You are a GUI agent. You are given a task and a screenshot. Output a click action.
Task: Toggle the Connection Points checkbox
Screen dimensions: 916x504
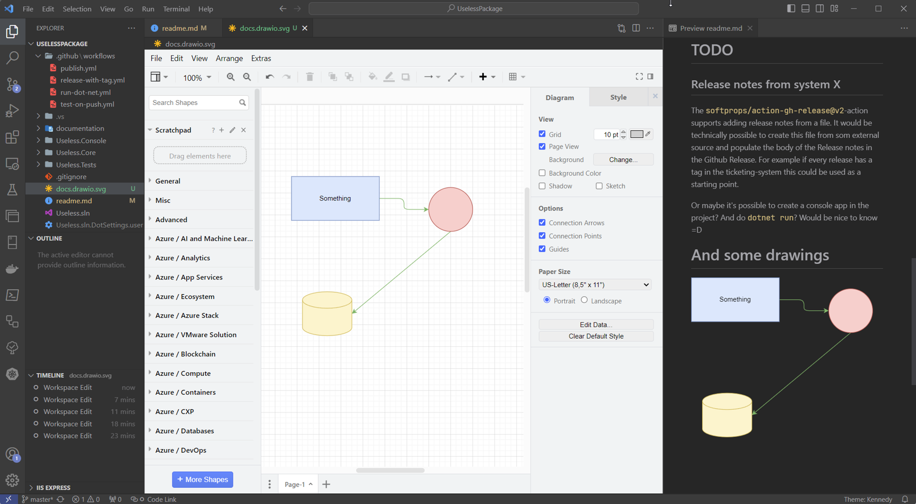pyautogui.click(x=542, y=236)
